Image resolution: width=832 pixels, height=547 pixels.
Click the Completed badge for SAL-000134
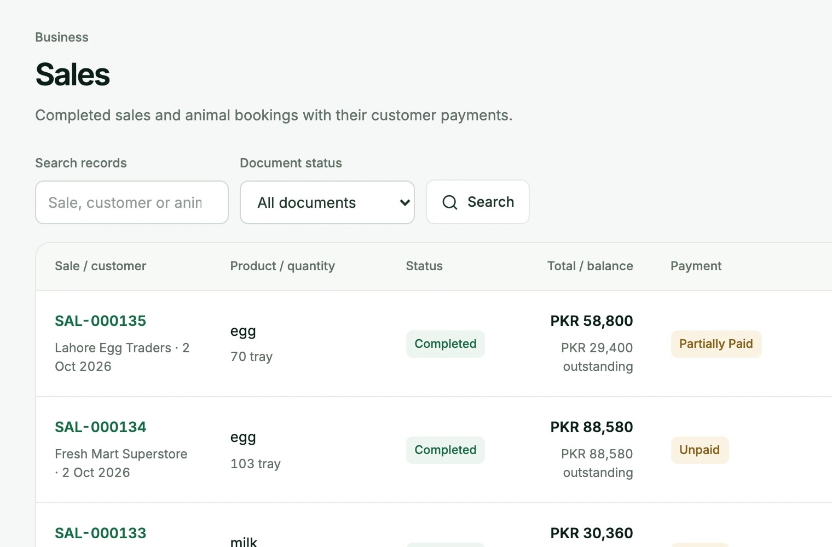coord(446,450)
